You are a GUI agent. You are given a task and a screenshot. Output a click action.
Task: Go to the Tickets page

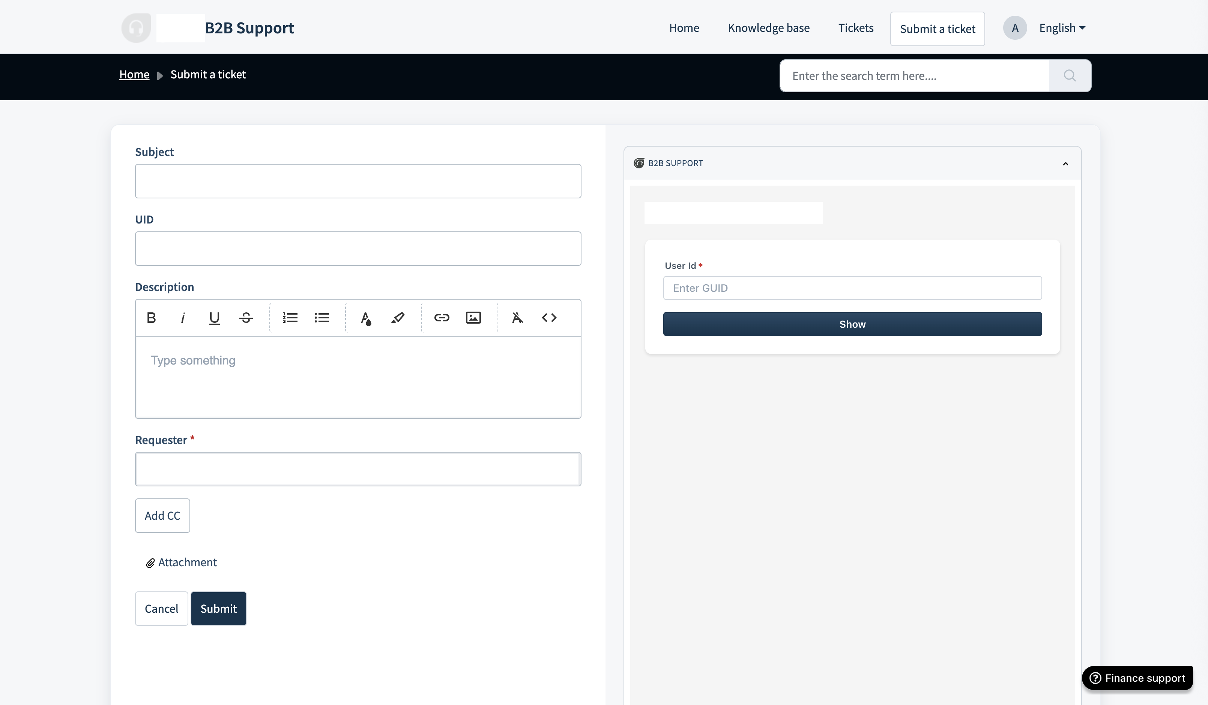(x=856, y=28)
